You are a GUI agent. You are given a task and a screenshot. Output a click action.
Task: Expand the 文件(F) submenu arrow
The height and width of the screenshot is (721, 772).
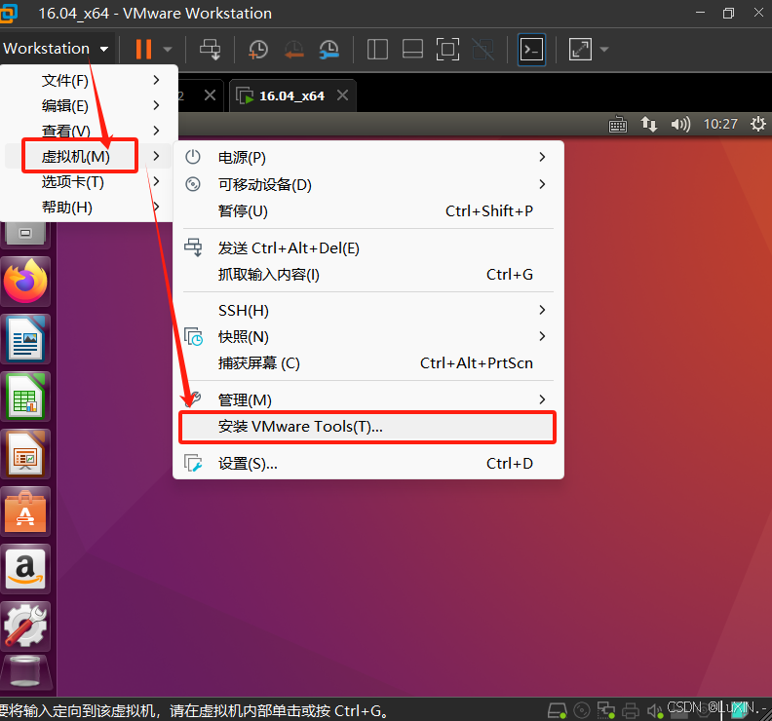(x=156, y=80)
